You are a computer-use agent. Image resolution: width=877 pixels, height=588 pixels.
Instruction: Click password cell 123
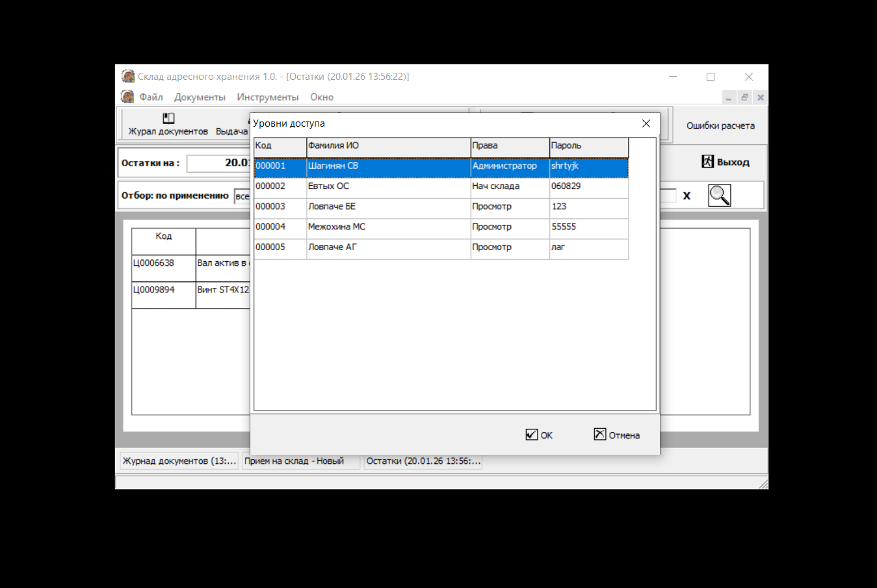click(589, 208)
